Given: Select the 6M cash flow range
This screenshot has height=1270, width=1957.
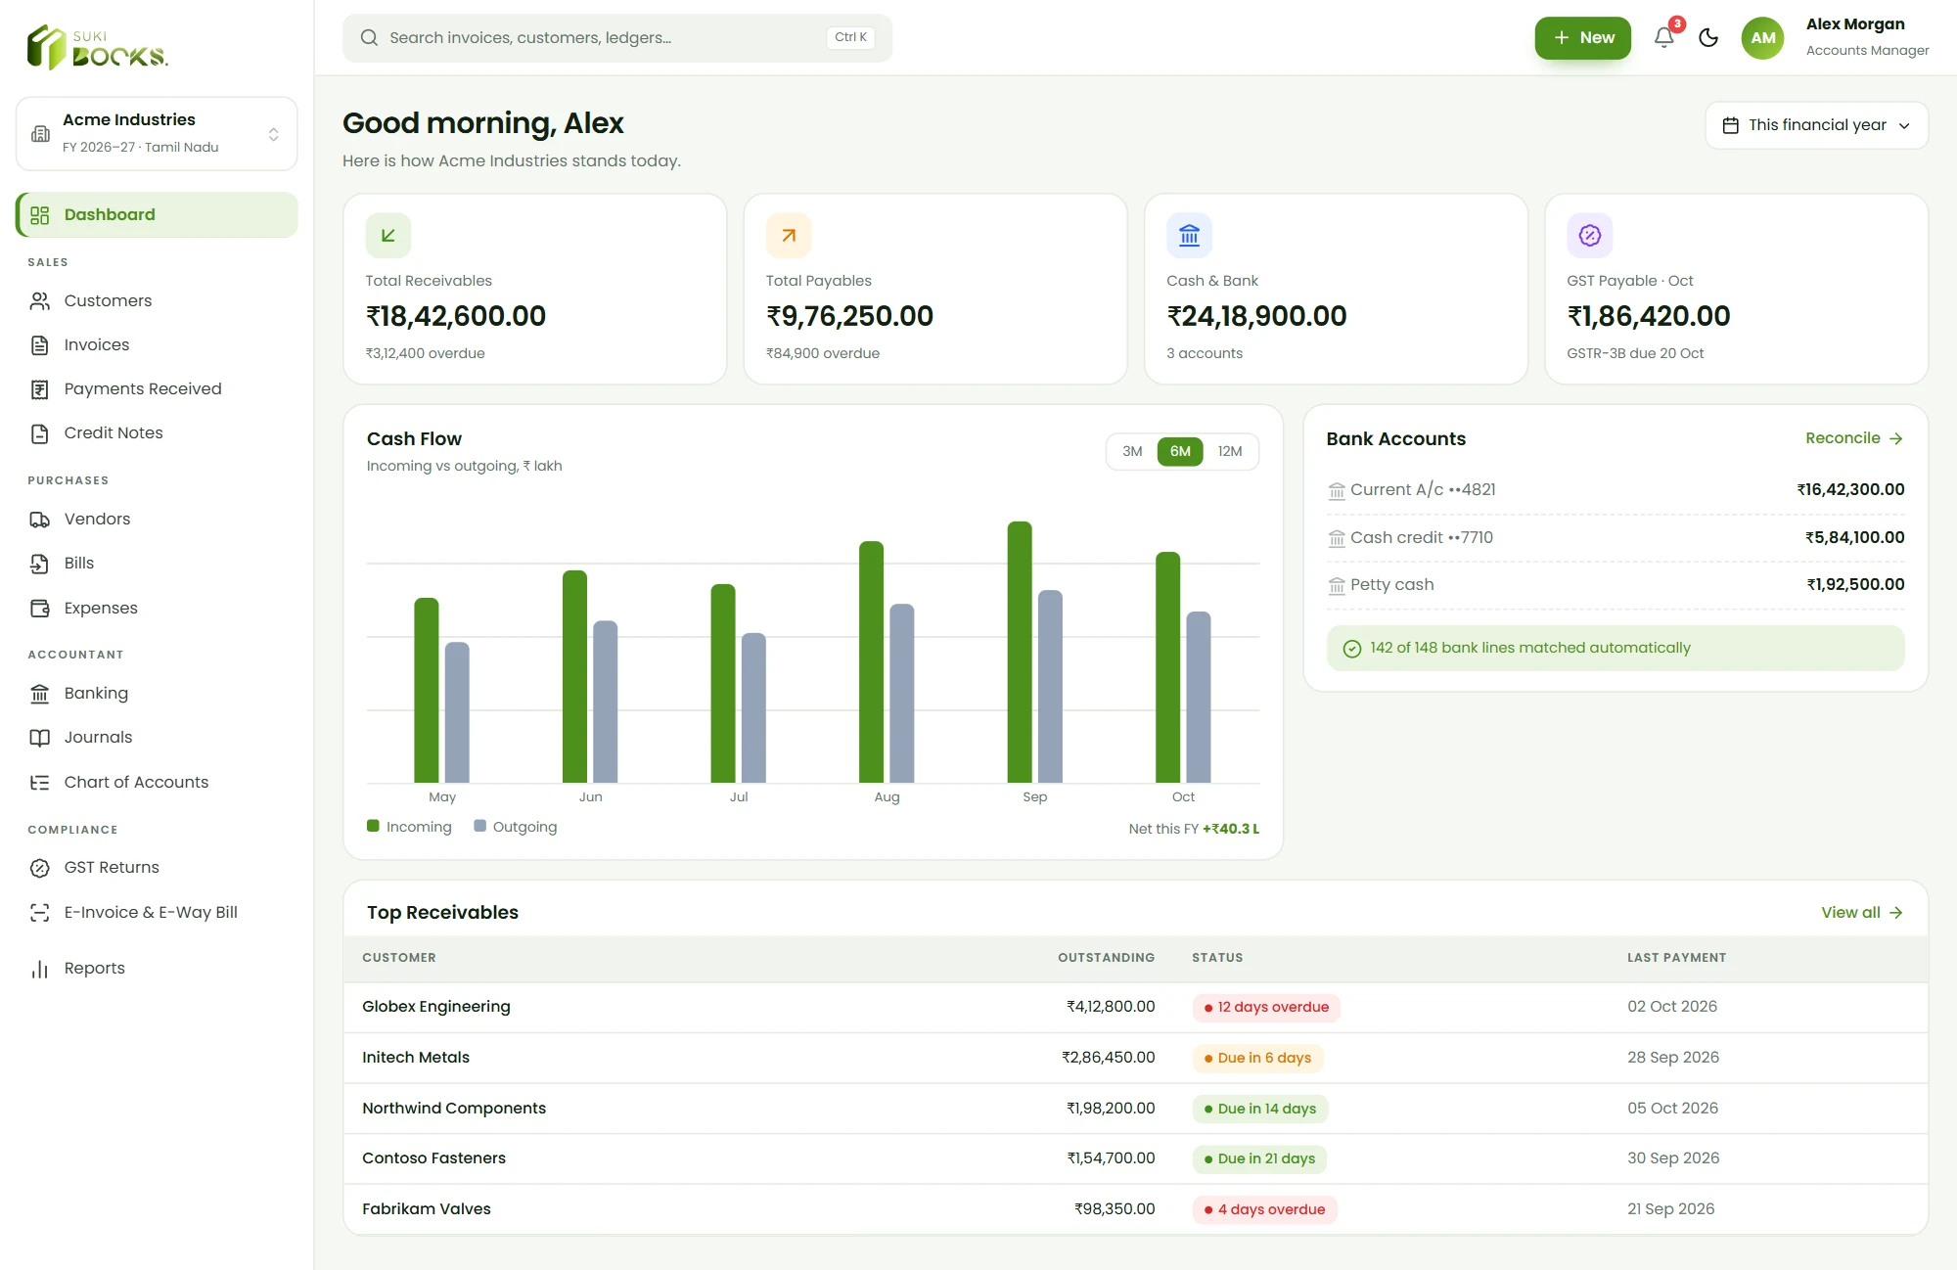Looking at the screenshot, I should (x=1180, y=451).
